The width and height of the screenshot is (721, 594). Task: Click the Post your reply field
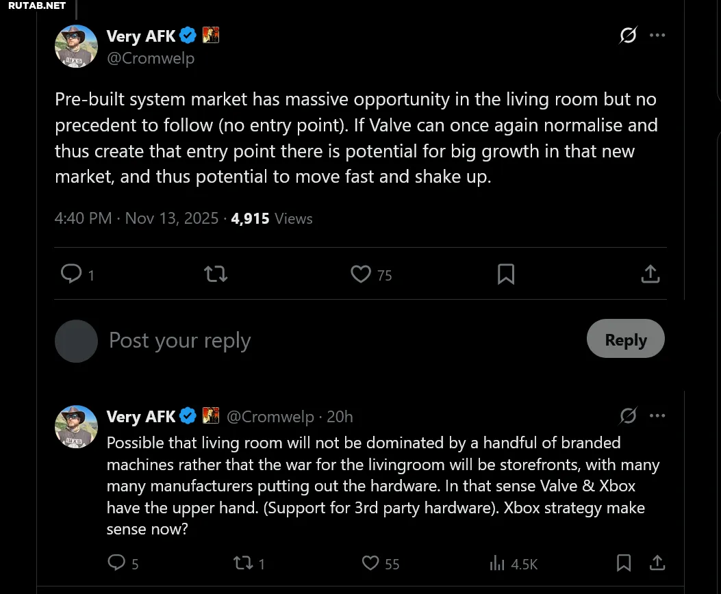(342, 340)
